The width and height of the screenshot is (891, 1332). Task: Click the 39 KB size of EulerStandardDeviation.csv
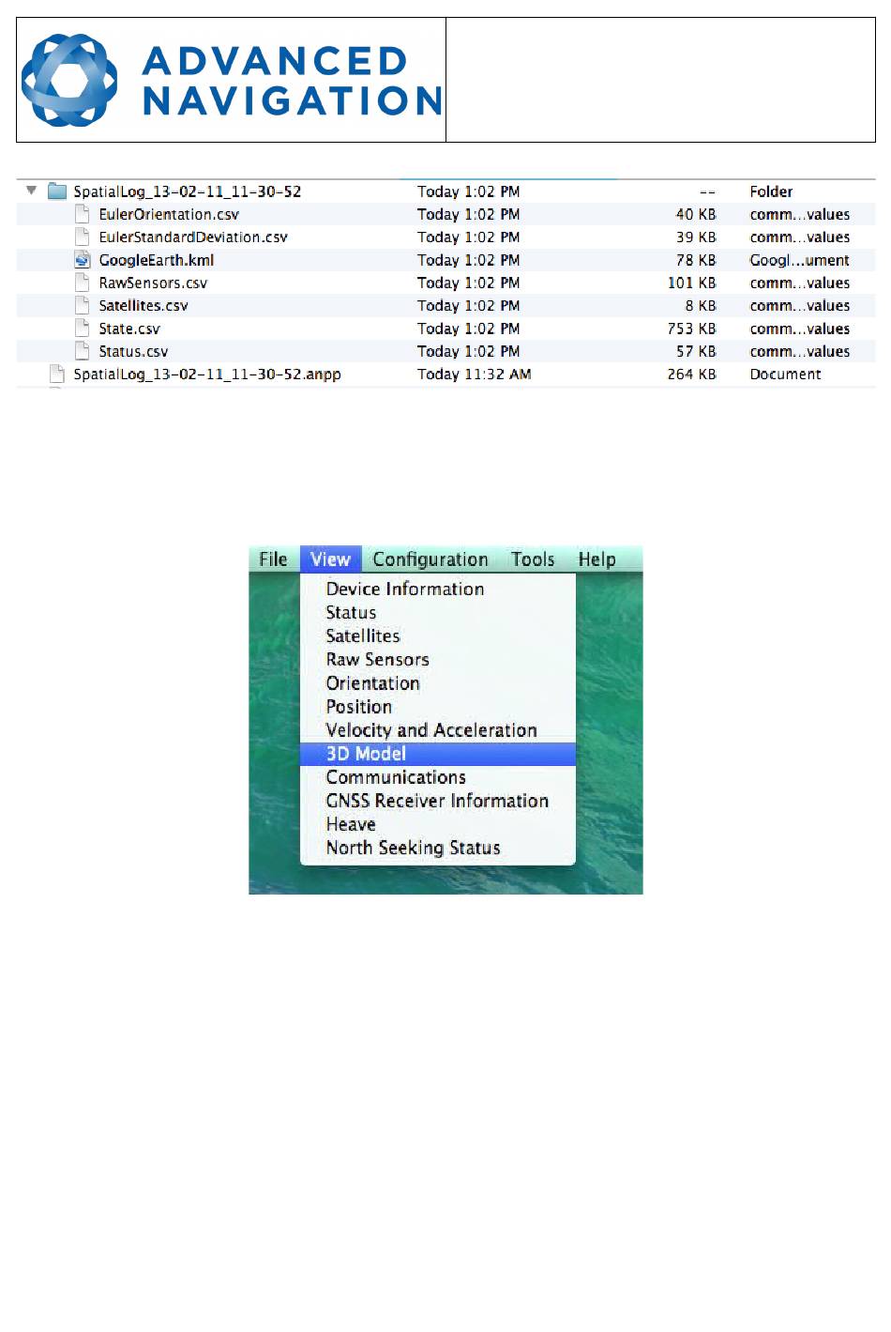tap(696, 237)
